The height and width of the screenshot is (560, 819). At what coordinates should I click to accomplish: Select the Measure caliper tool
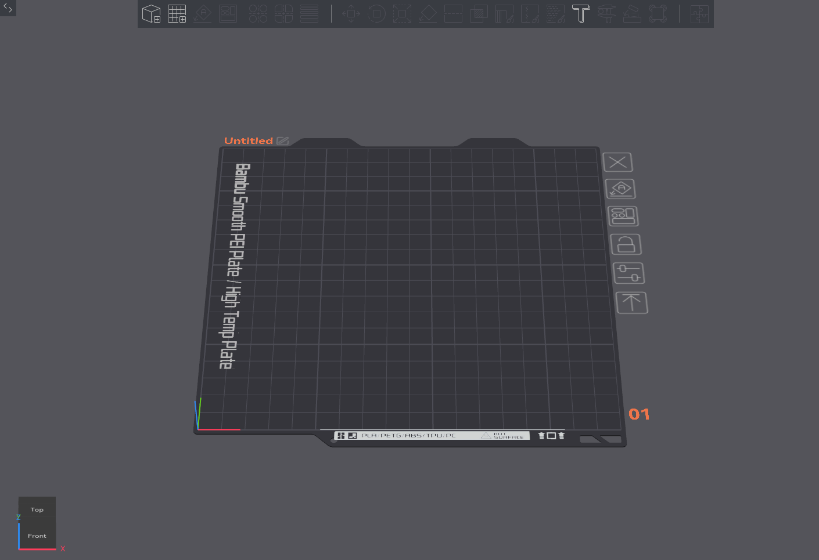(606, 13)
